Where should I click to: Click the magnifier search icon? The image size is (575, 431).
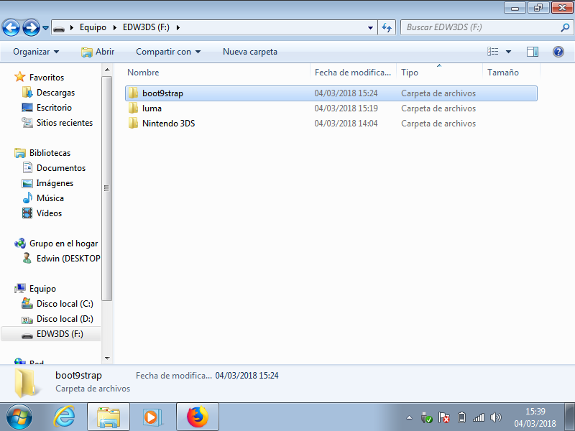click(565, 27)
